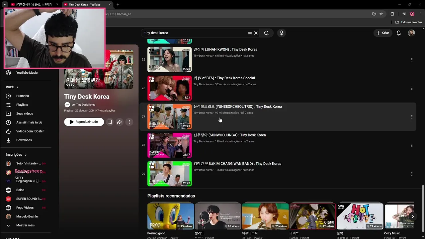Open browser tab search dropdown
The height and width of the screenshot is (239, 425).
coord(5,5)
